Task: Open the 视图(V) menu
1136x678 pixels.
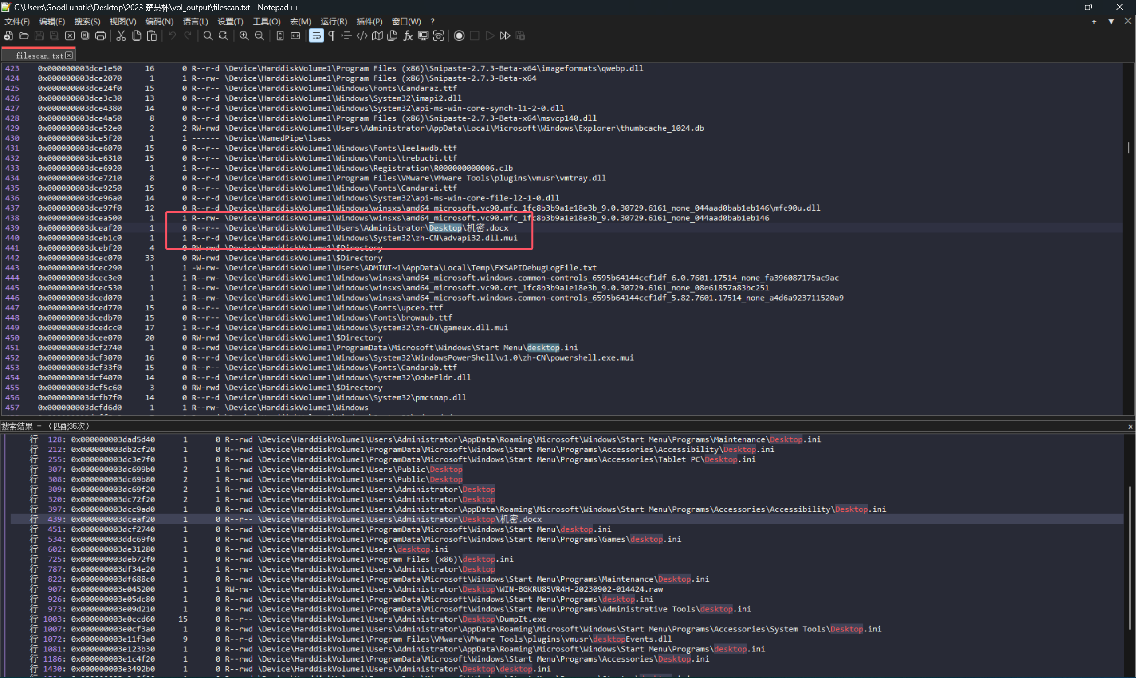Action: [123, 21]
